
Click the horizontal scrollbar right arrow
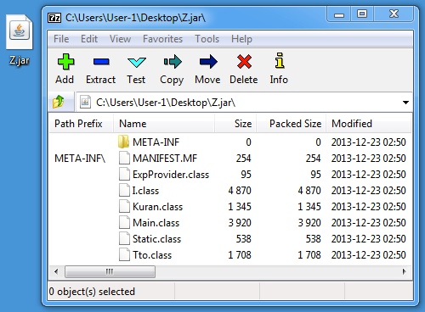(405, 271)
